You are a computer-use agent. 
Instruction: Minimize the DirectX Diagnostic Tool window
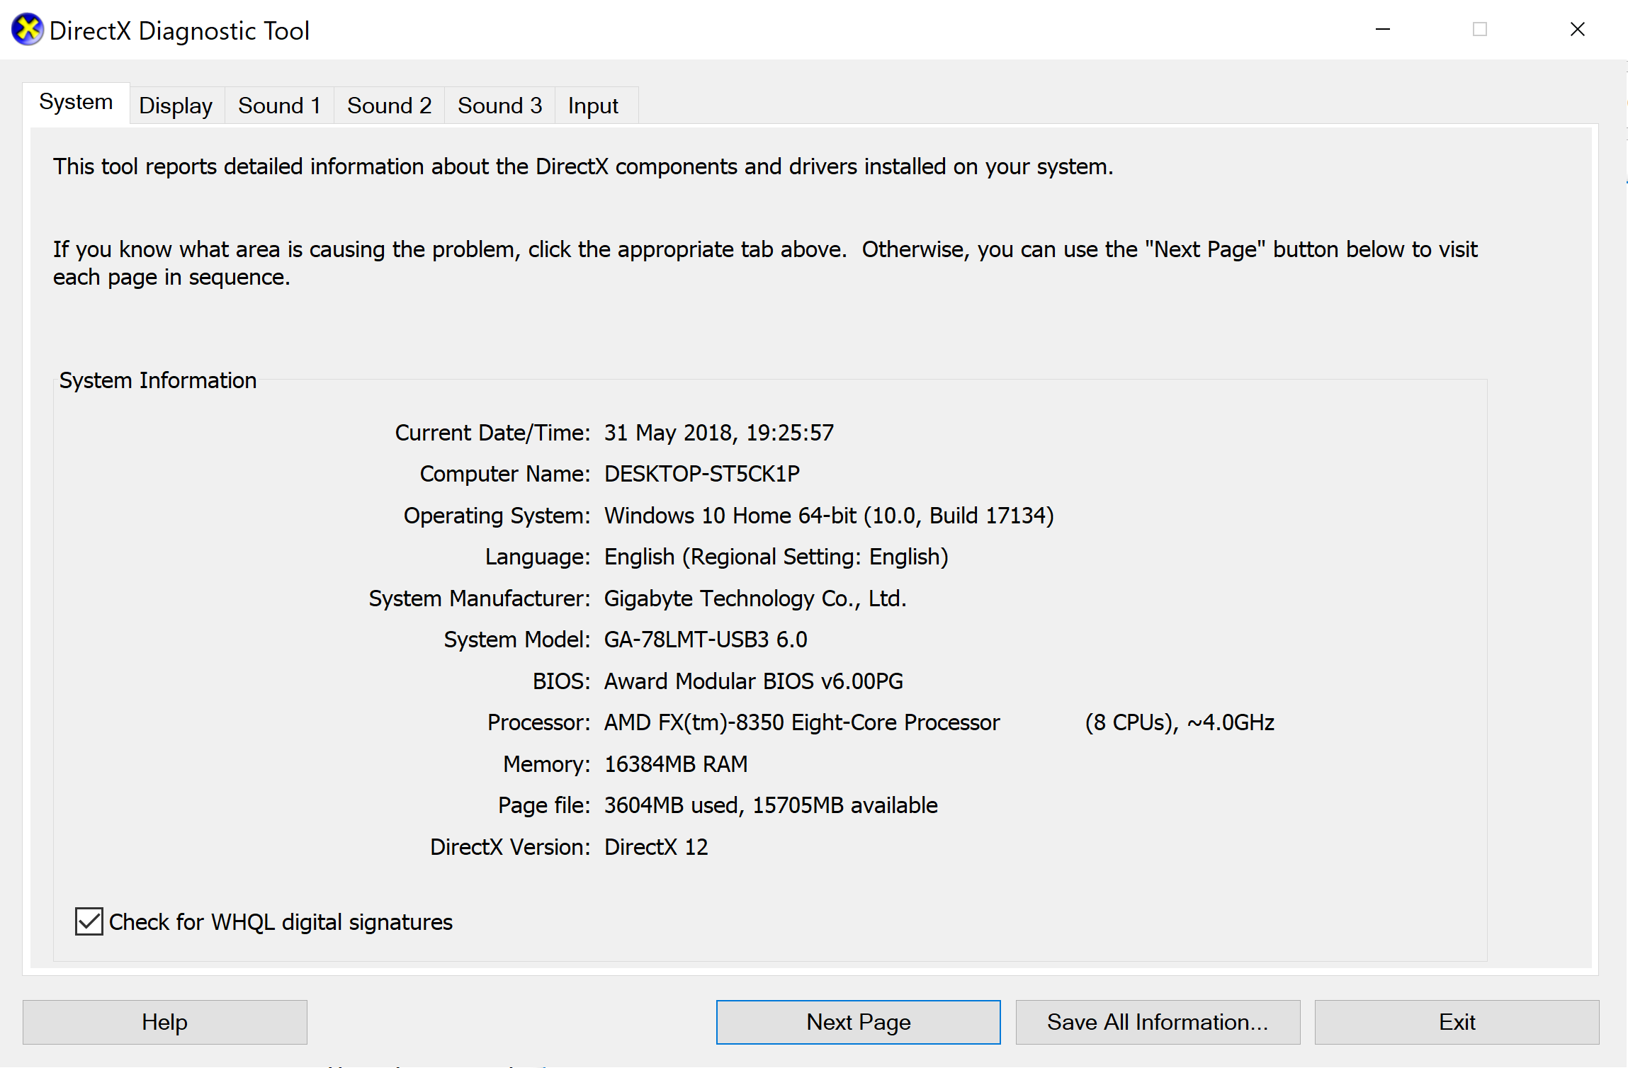point(1382,30)
